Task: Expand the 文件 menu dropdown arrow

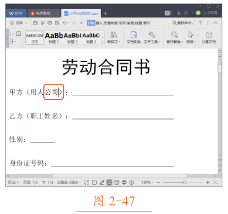Action: tap(26, 23)
